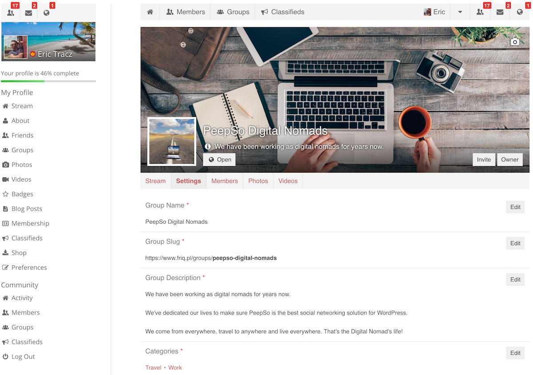Click camera icon to change cover photo
Viewport: 533px width, 375px height.
pyautogui.click(x=515, y=42)
